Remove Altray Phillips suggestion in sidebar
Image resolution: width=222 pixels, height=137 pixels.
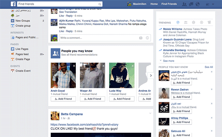click(212, 118)
